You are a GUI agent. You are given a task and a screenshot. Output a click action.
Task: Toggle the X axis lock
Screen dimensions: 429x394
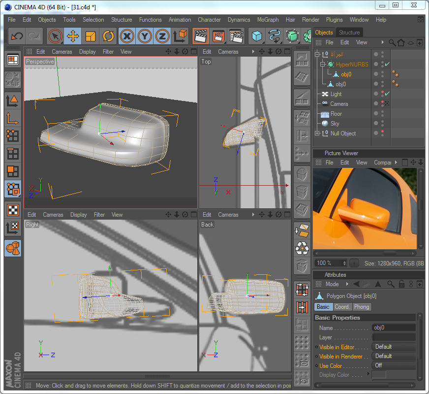127,36
